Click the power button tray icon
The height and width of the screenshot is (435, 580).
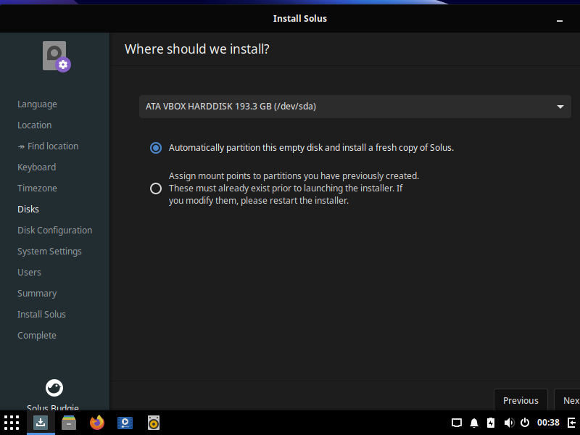tap(525, 423)
